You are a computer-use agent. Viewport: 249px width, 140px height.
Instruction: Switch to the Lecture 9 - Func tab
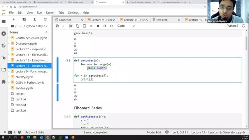tap(102, 20)
